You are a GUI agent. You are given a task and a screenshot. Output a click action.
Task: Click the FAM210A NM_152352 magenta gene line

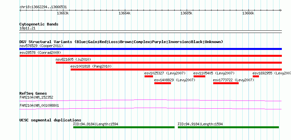point(150,100)
